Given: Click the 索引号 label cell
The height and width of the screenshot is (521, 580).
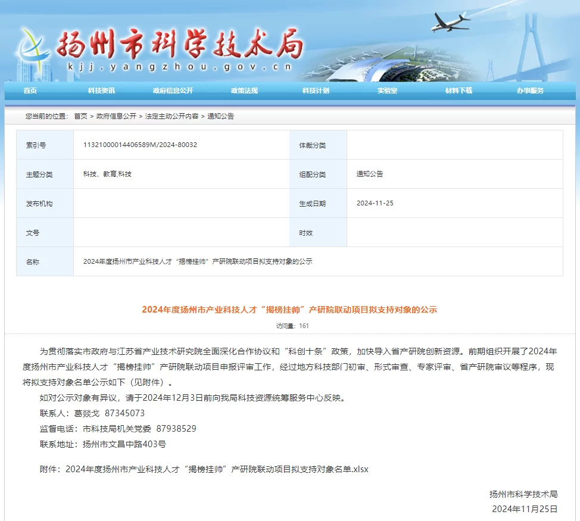Looking at the screenshot, I should [x=45, y=145].
